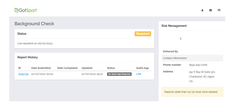235x108 pixels.
Task: Click the Risk Management panel title
Action: (x=174, y=26)
